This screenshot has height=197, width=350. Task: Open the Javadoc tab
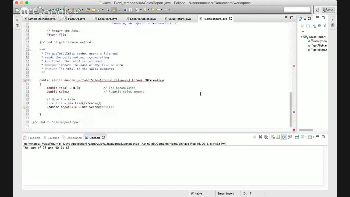[x=51, y=138]
